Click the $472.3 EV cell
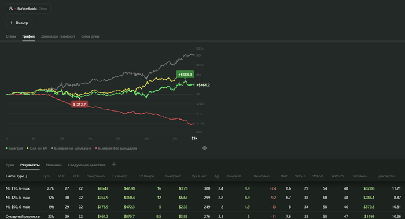Image resolution: width=405 pixels, height=219 pixels. tap(129, 207)
